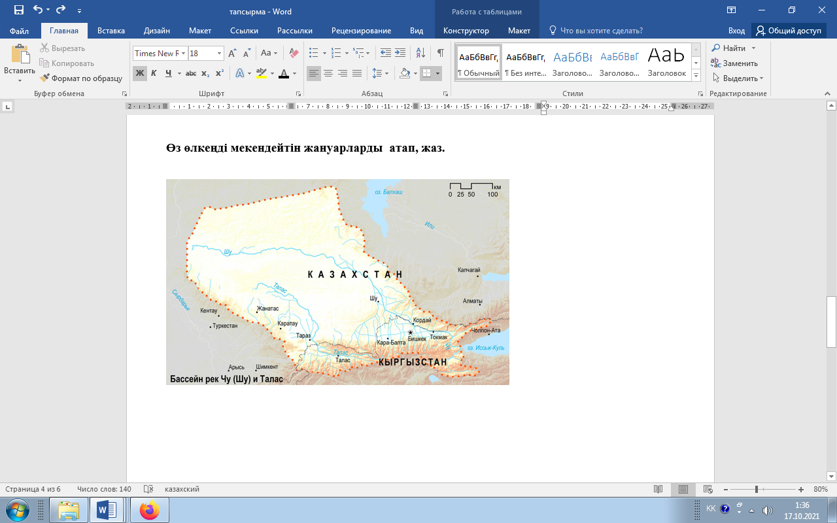The height and width of the screenshot is (523, 837).
Task: Click the Save floppy disk icon
Action: click(18, 10)
